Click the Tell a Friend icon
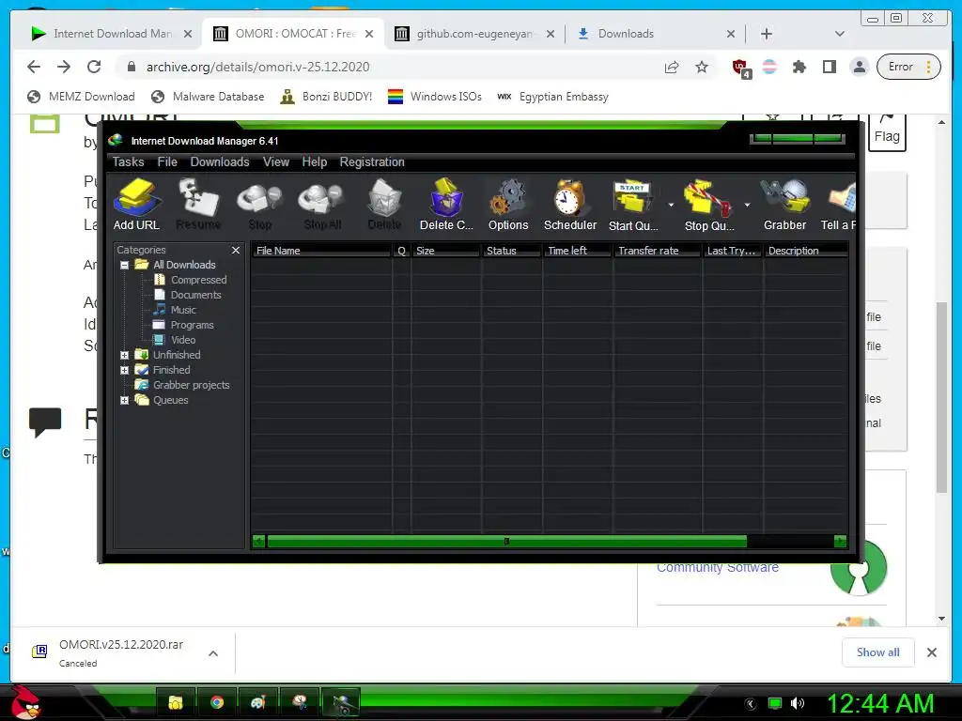The height and width of the screenshot is (721, 962). (838, 205)
